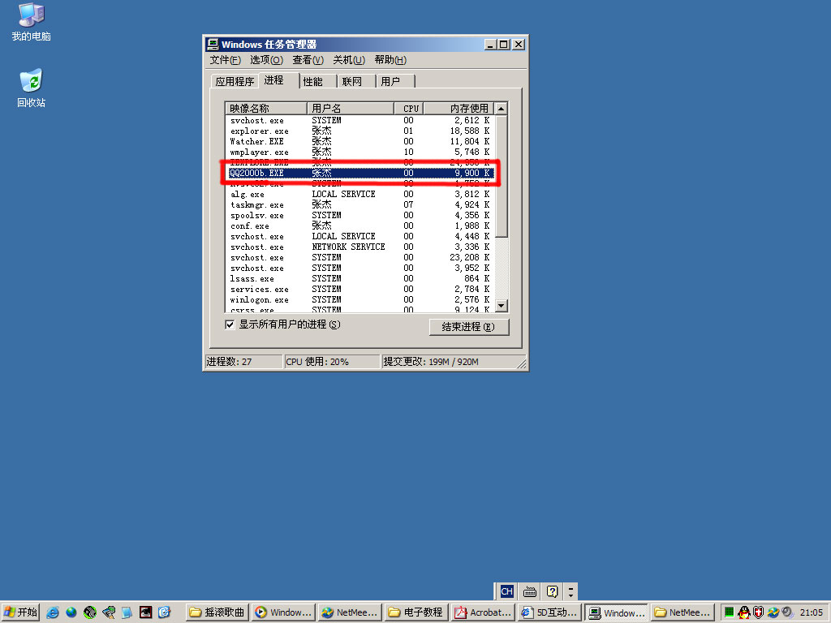Screen dimensions: 831x623
Task: Open the language bar options arrow
Action: (571, 591)
